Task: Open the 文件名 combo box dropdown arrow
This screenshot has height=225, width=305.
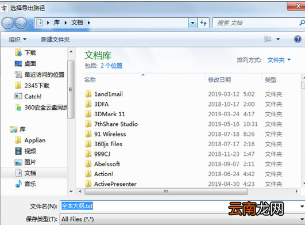Action: tap(302, 206)
